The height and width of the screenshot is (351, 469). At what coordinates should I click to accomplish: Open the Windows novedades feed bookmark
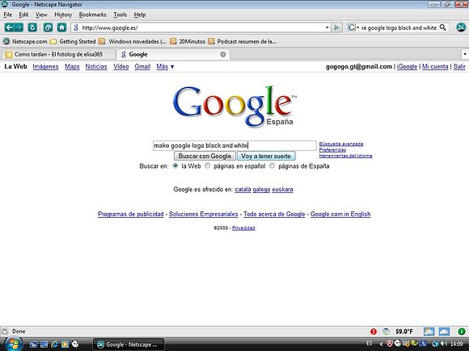coord(133,41)
